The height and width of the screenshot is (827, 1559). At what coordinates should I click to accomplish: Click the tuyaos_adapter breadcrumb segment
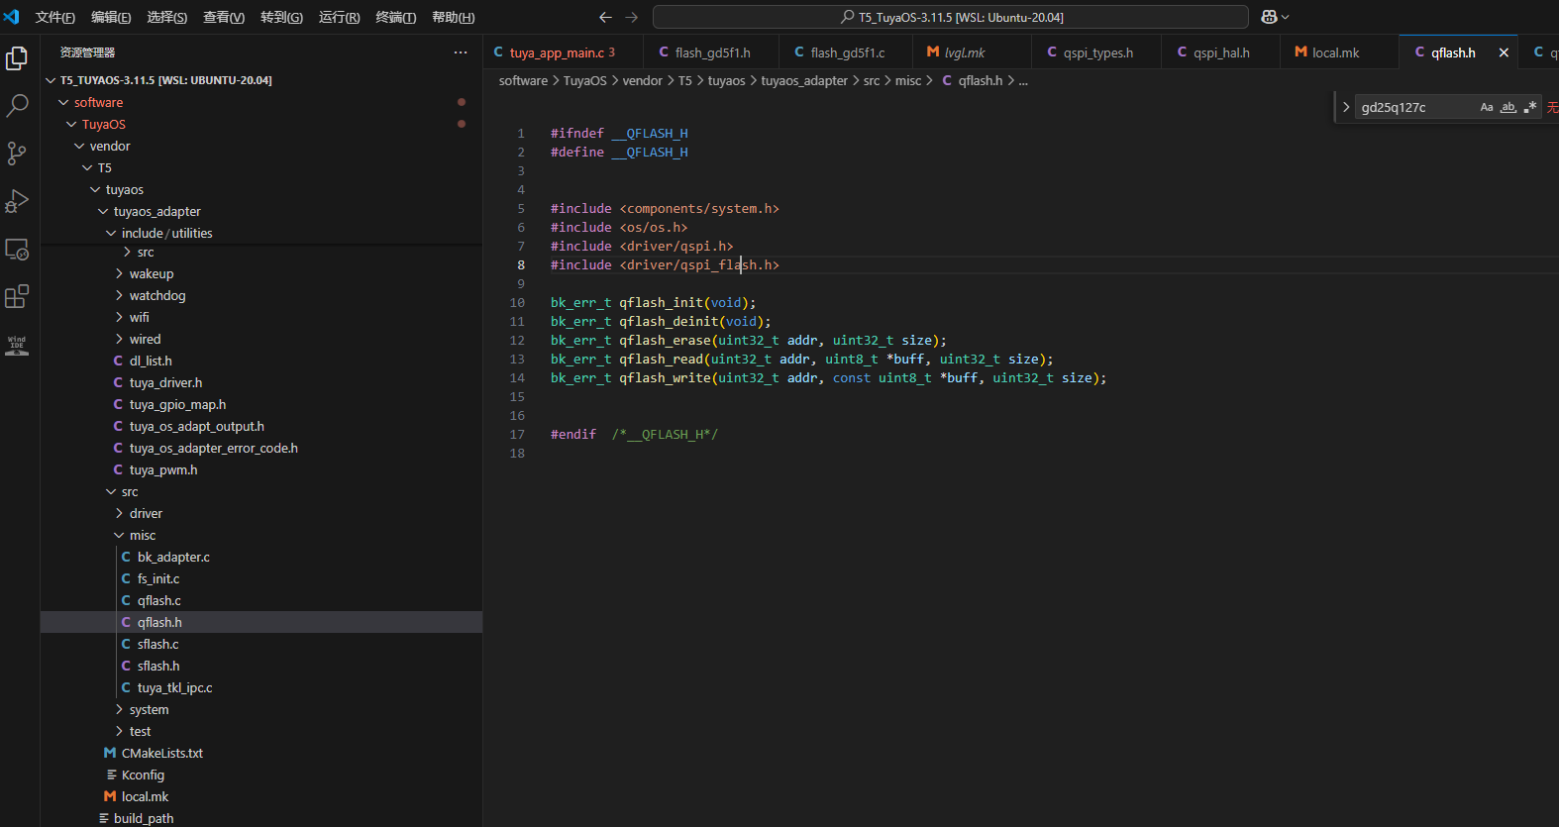pos(804,81)
